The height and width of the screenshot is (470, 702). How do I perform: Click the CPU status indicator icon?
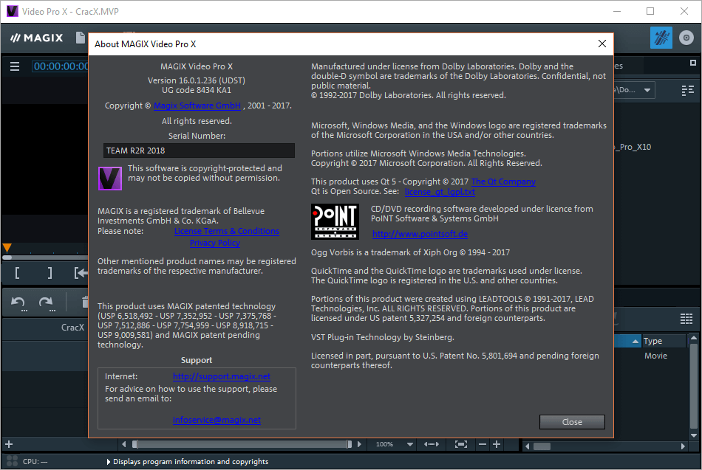[12, 461]
